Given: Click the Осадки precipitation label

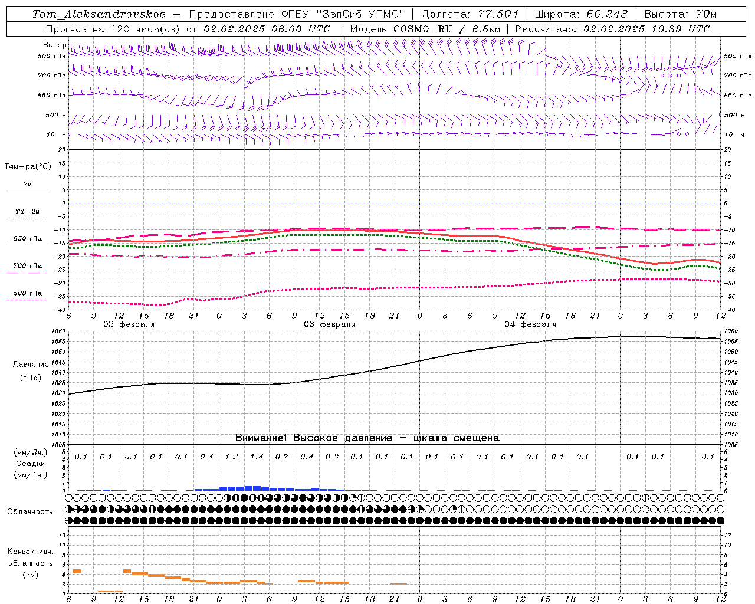Looking at the screenshot, I should pyautogui.click(x=31, y=464).
